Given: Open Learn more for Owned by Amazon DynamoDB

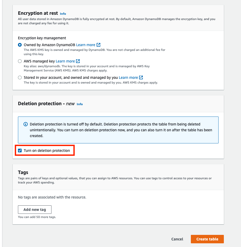Looking at the screenshot, I should click(86, 45).
